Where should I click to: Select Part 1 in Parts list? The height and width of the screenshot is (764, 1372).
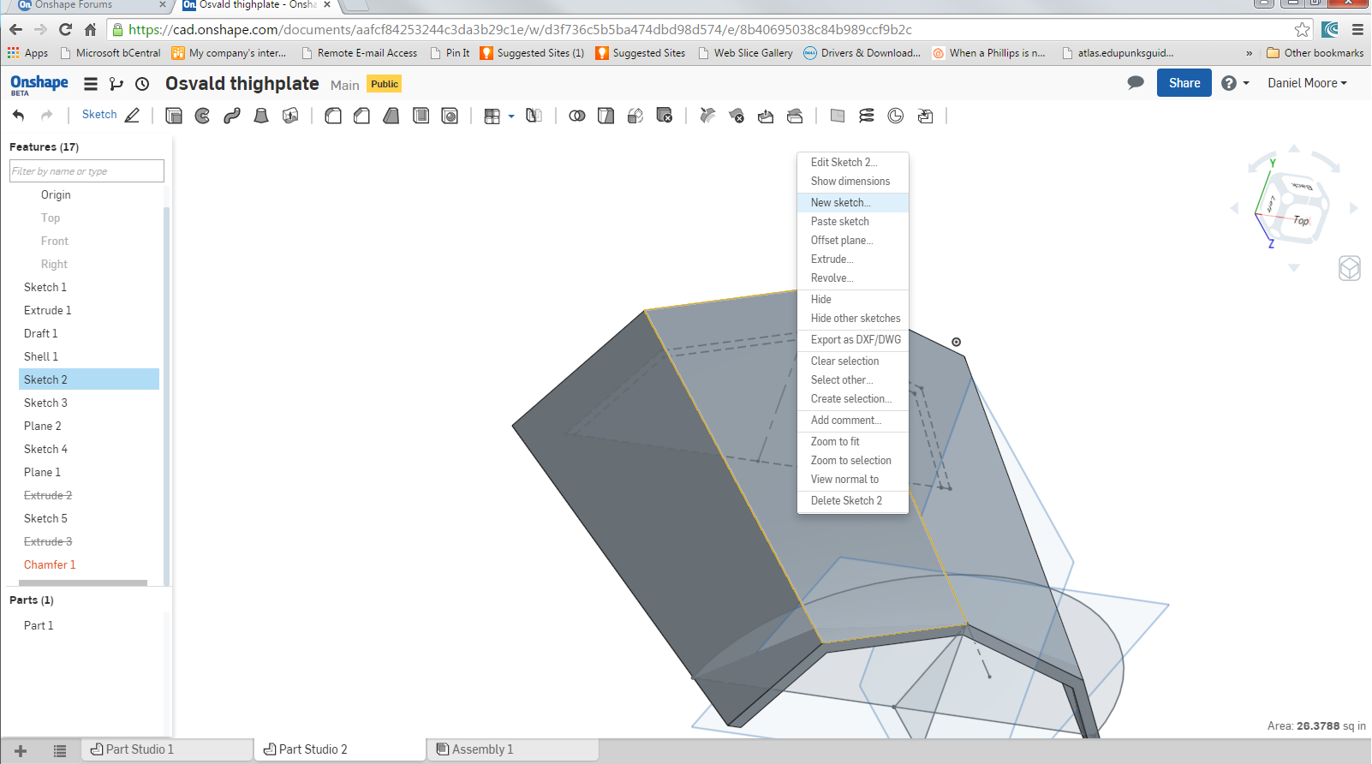39,625
